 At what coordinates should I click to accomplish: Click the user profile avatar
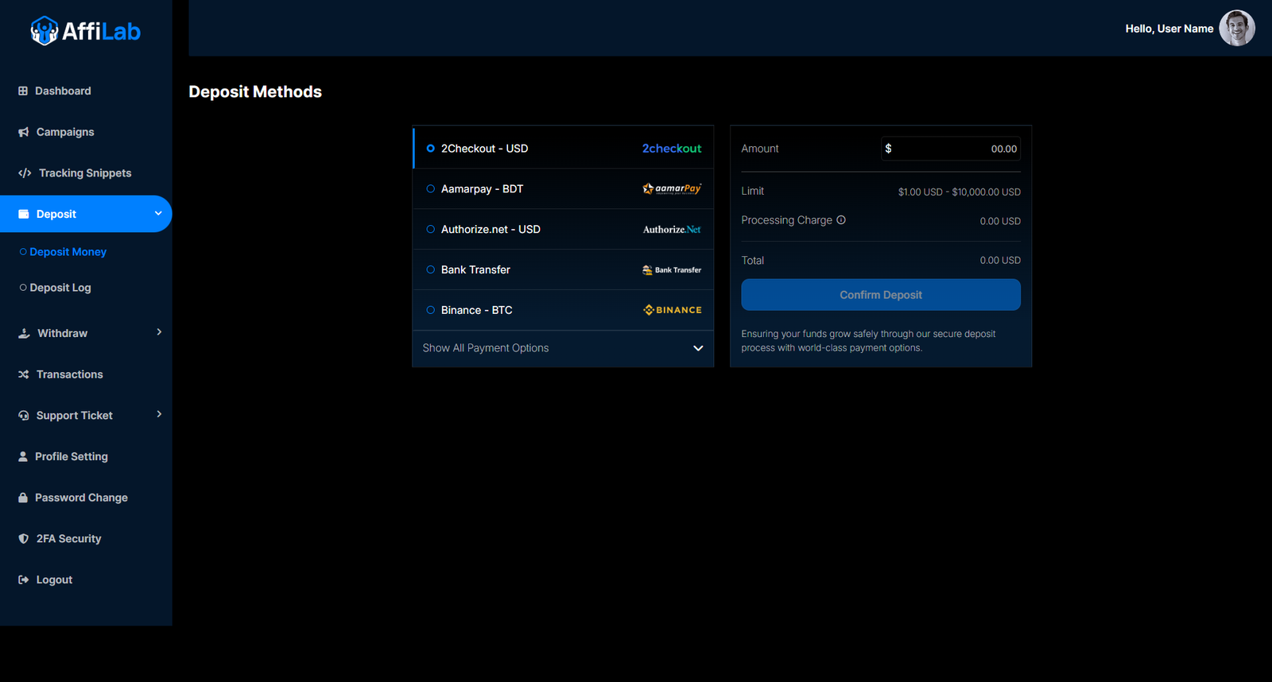pyautogui.click(x=1236, y=29)
